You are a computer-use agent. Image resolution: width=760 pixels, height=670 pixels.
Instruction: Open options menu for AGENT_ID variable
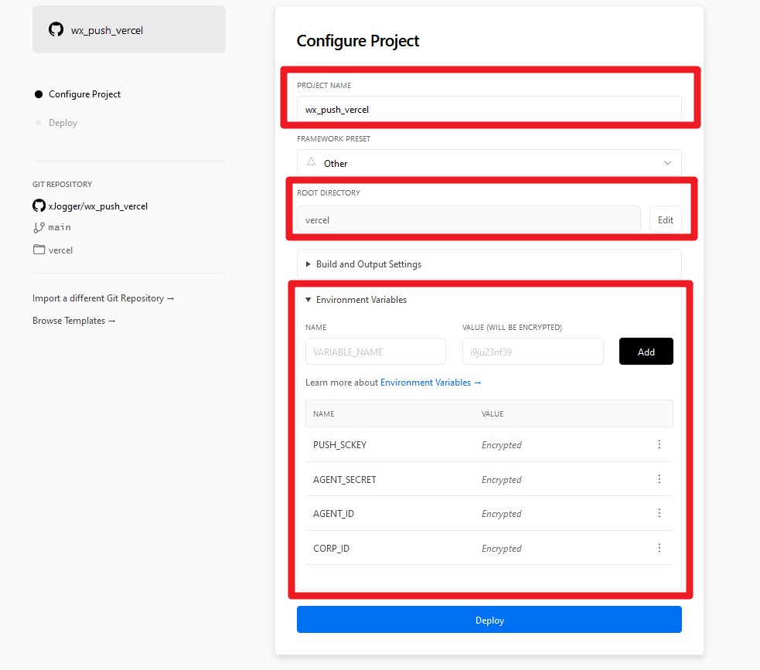659,513
